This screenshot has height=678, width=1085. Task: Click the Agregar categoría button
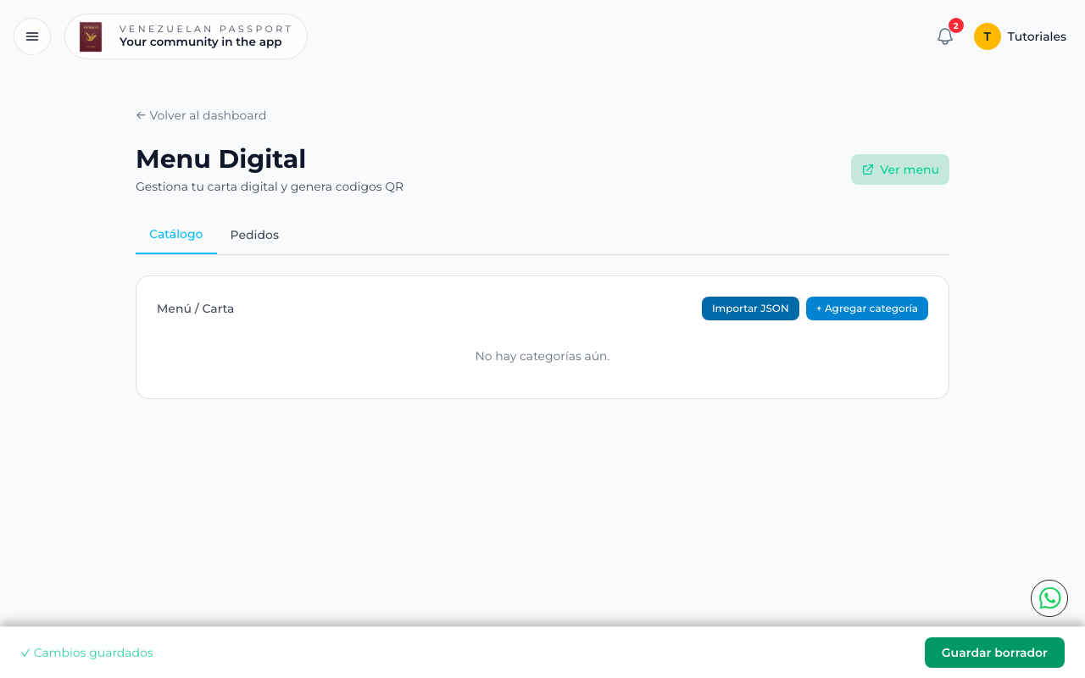[x=867, y=308]
